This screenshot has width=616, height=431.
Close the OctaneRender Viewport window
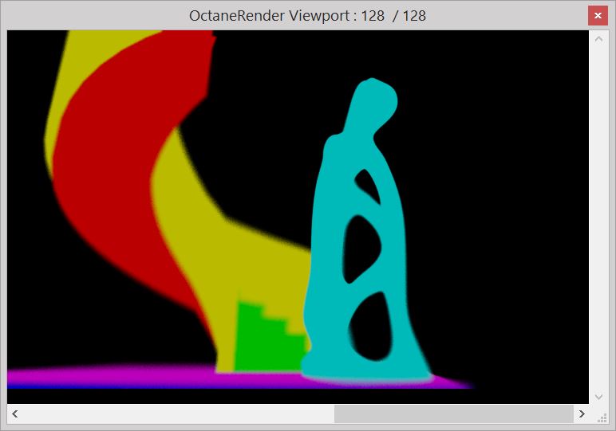click(x=598, y=16)
